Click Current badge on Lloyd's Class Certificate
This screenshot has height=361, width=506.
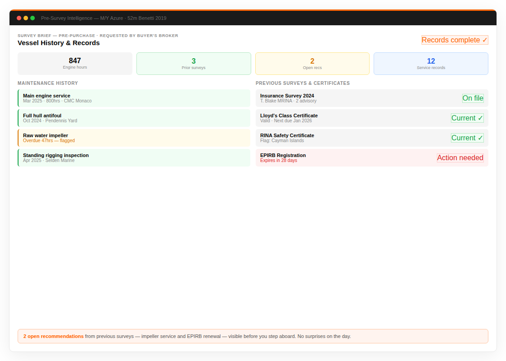coord(467,118)
